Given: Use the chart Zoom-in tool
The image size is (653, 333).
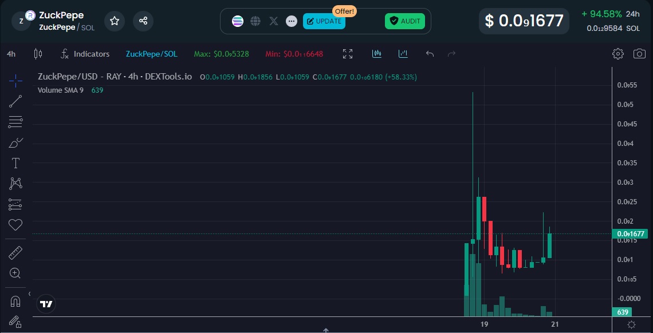Looking at the screenshot, I should coord(15,273).
